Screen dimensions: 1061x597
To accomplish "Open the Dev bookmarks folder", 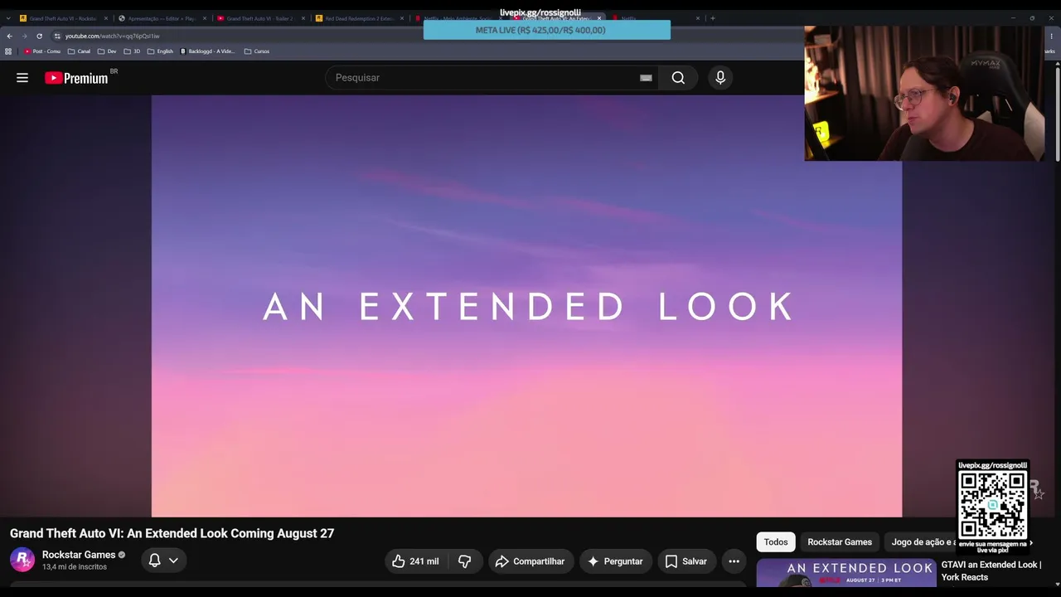I will click(x=107, y=51).
